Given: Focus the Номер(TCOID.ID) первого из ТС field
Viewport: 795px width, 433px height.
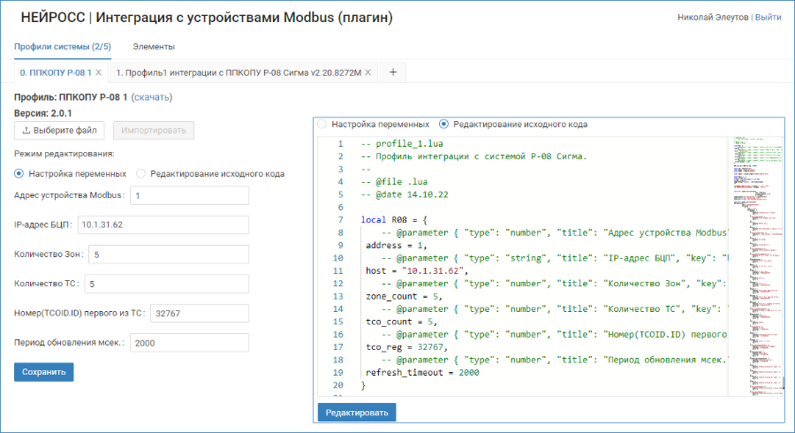Looking at the screenshot, I should pyautogui.click(x=200, y=314).
